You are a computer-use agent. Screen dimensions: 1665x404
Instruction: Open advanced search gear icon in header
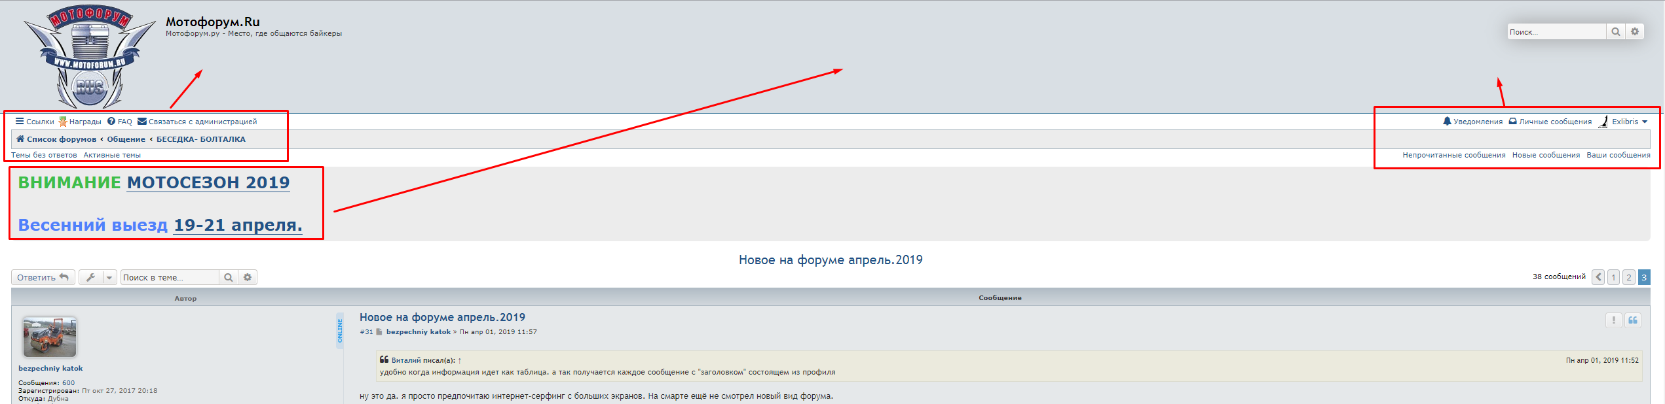[1635, 31]
